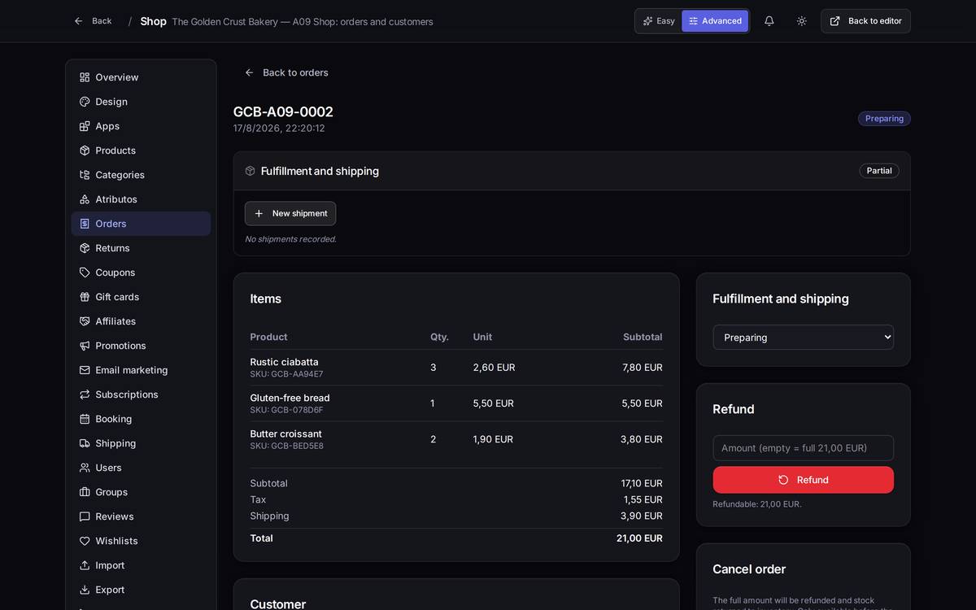Open the Users menu item
The image size is (976, 610).
(141, 468)
